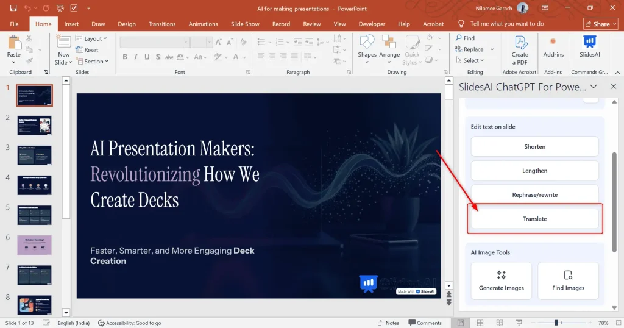Switch to the Transitions tab
Viewport: 624px width, 328px height.
point(162,24)
